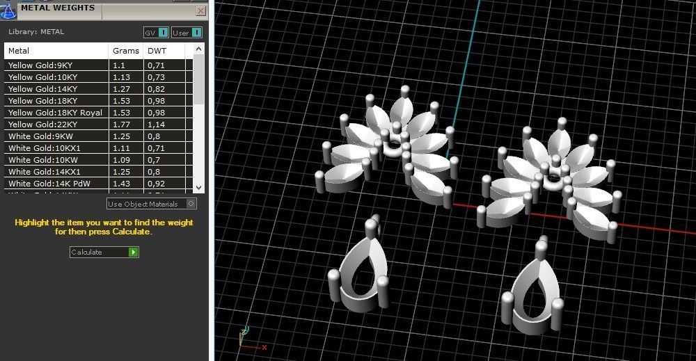This screenshot has height=361, width=696.
Task: Click the Calculate button
Action: pos(104,252)
